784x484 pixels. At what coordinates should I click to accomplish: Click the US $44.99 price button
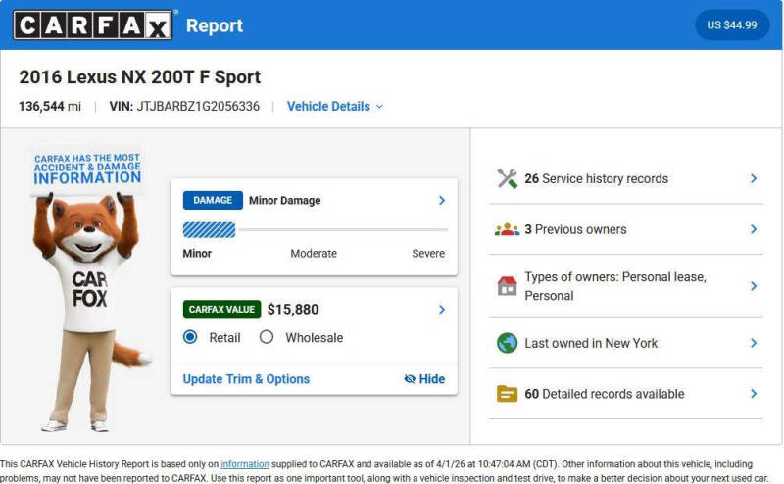[x=731, y=25]
